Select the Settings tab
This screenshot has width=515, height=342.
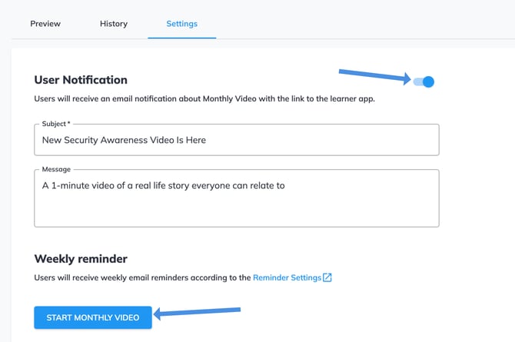(x=181, y=24)
